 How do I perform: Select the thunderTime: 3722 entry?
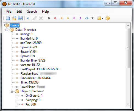(33, 60)
